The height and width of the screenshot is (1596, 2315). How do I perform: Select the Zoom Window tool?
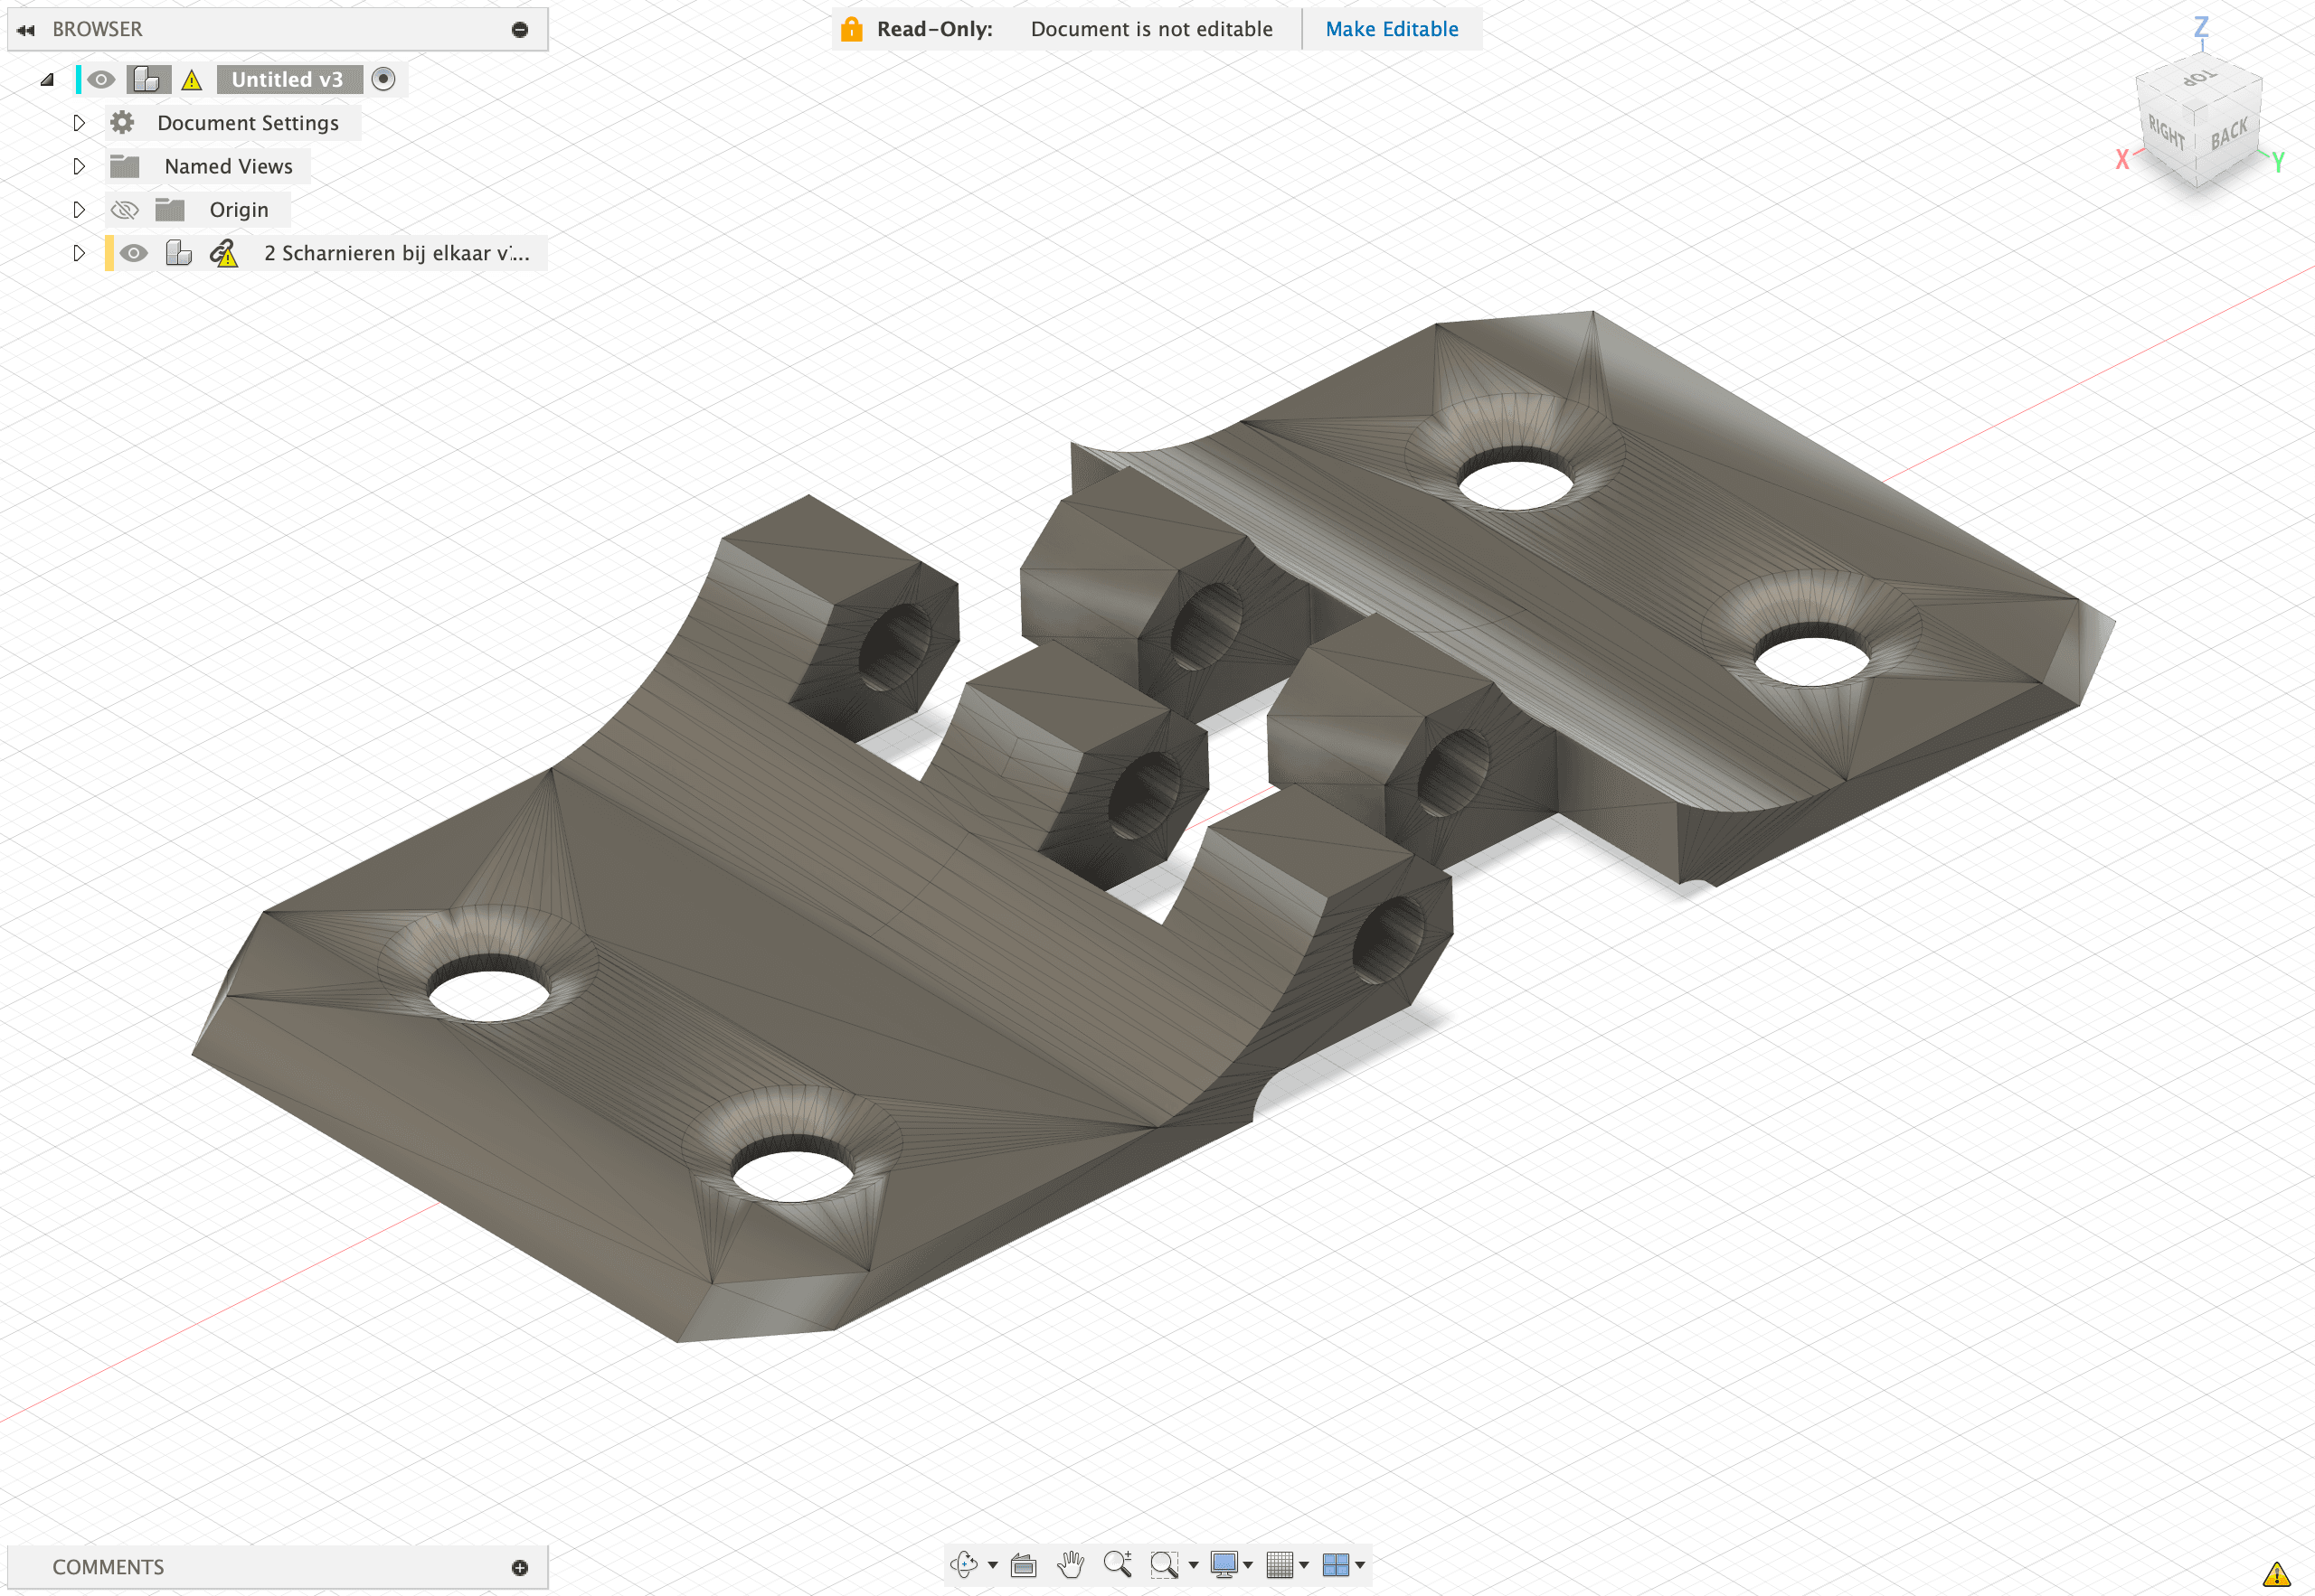tap(1164, 1564)
